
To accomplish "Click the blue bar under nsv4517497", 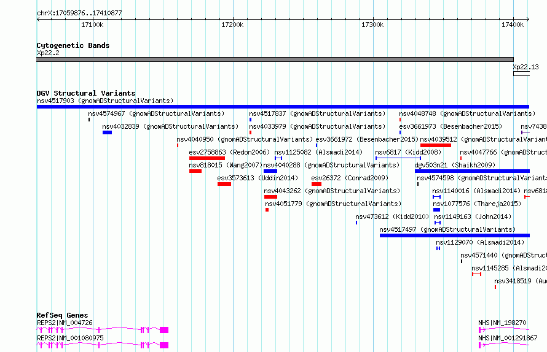I will pyautogui.click(x=455, y=235).
